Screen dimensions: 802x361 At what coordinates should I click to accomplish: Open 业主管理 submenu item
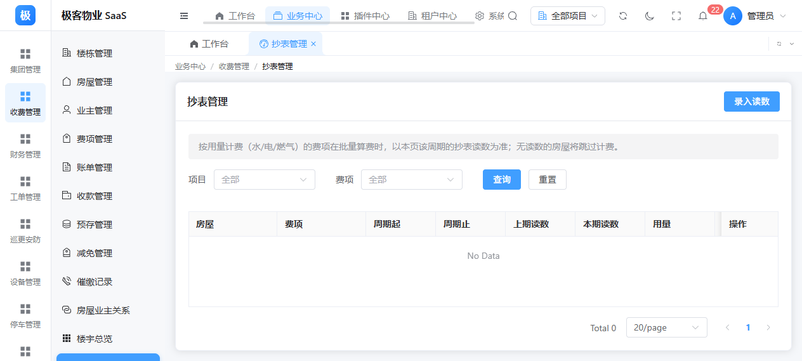pos(108,110)
